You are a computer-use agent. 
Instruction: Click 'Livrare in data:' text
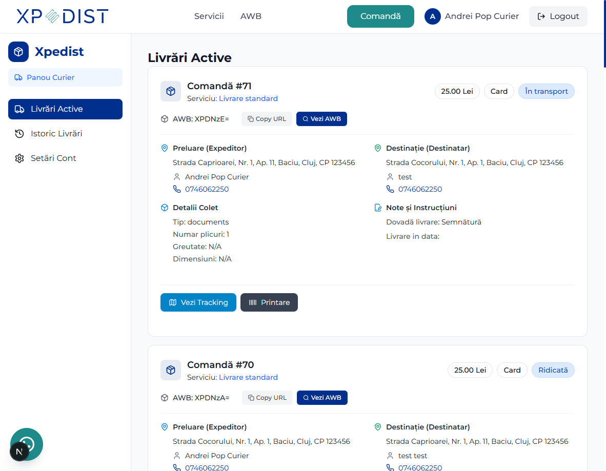click(413, 236)
